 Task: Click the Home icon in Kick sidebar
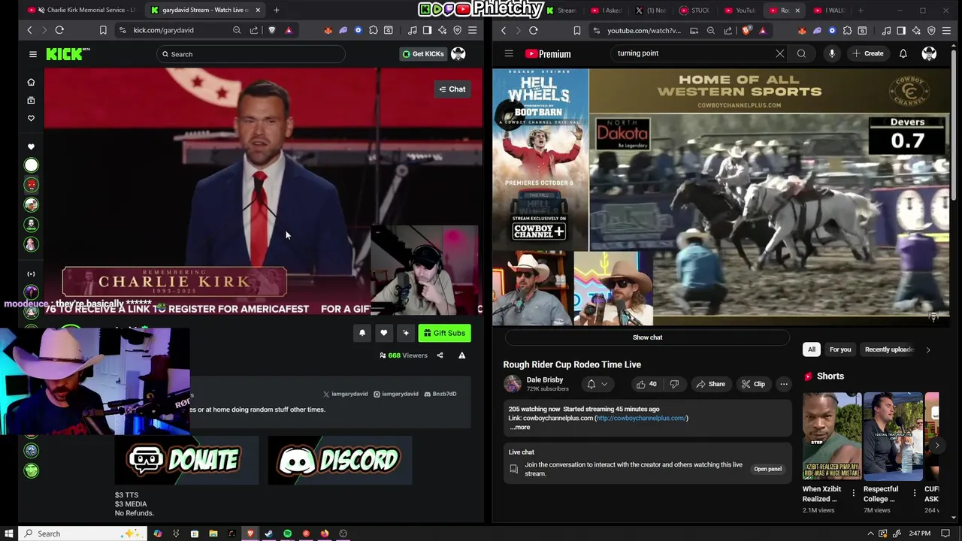click(31, 82)
